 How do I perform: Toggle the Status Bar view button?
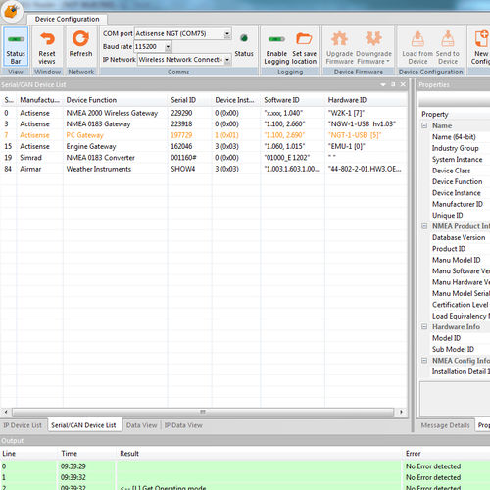pos(16,47)
